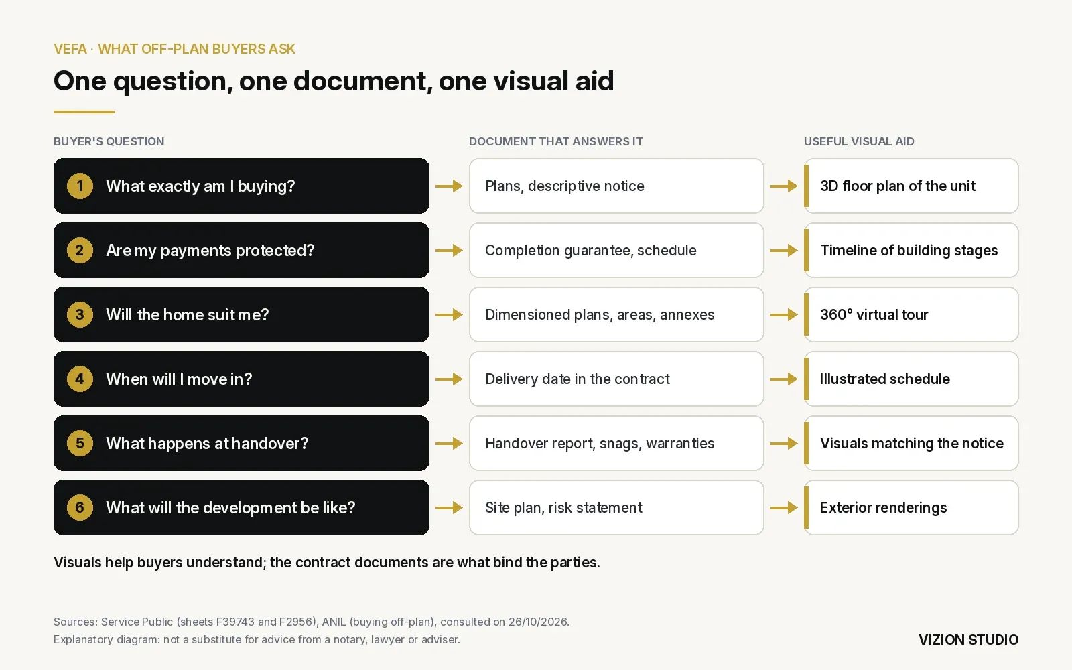Click 'Timeline of building stages' box

pyautogui.click(x=911, y=250)
